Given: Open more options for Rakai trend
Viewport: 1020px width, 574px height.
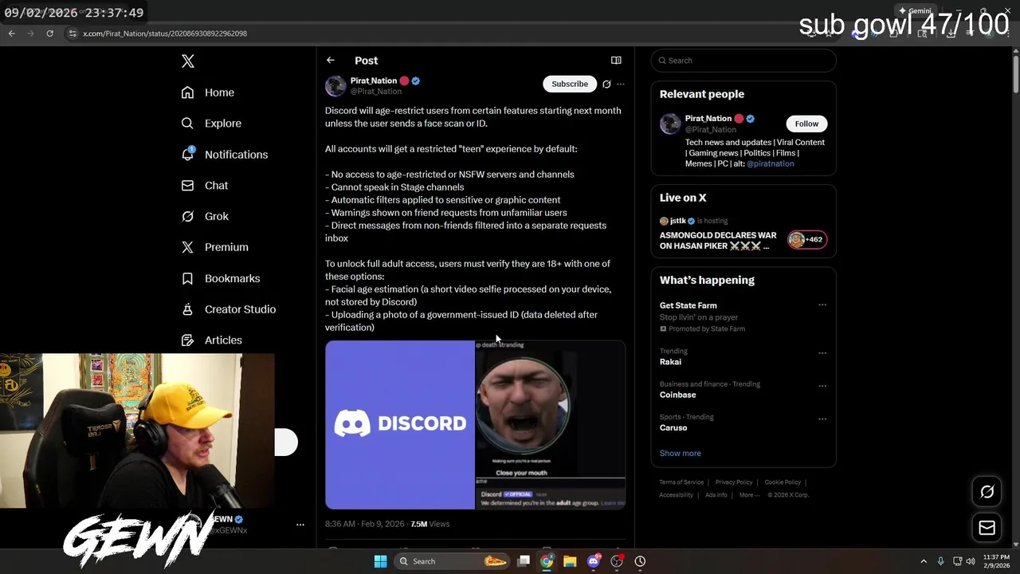Looking at the screenshot, I should click(822, 352).
